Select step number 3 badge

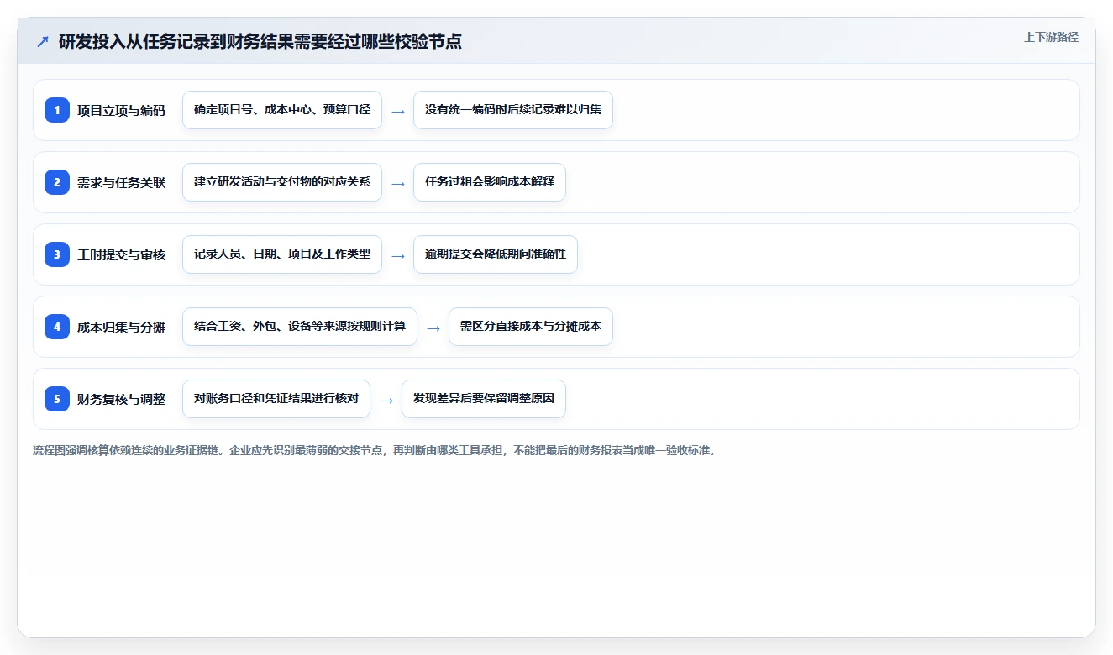tap(57, 254)
